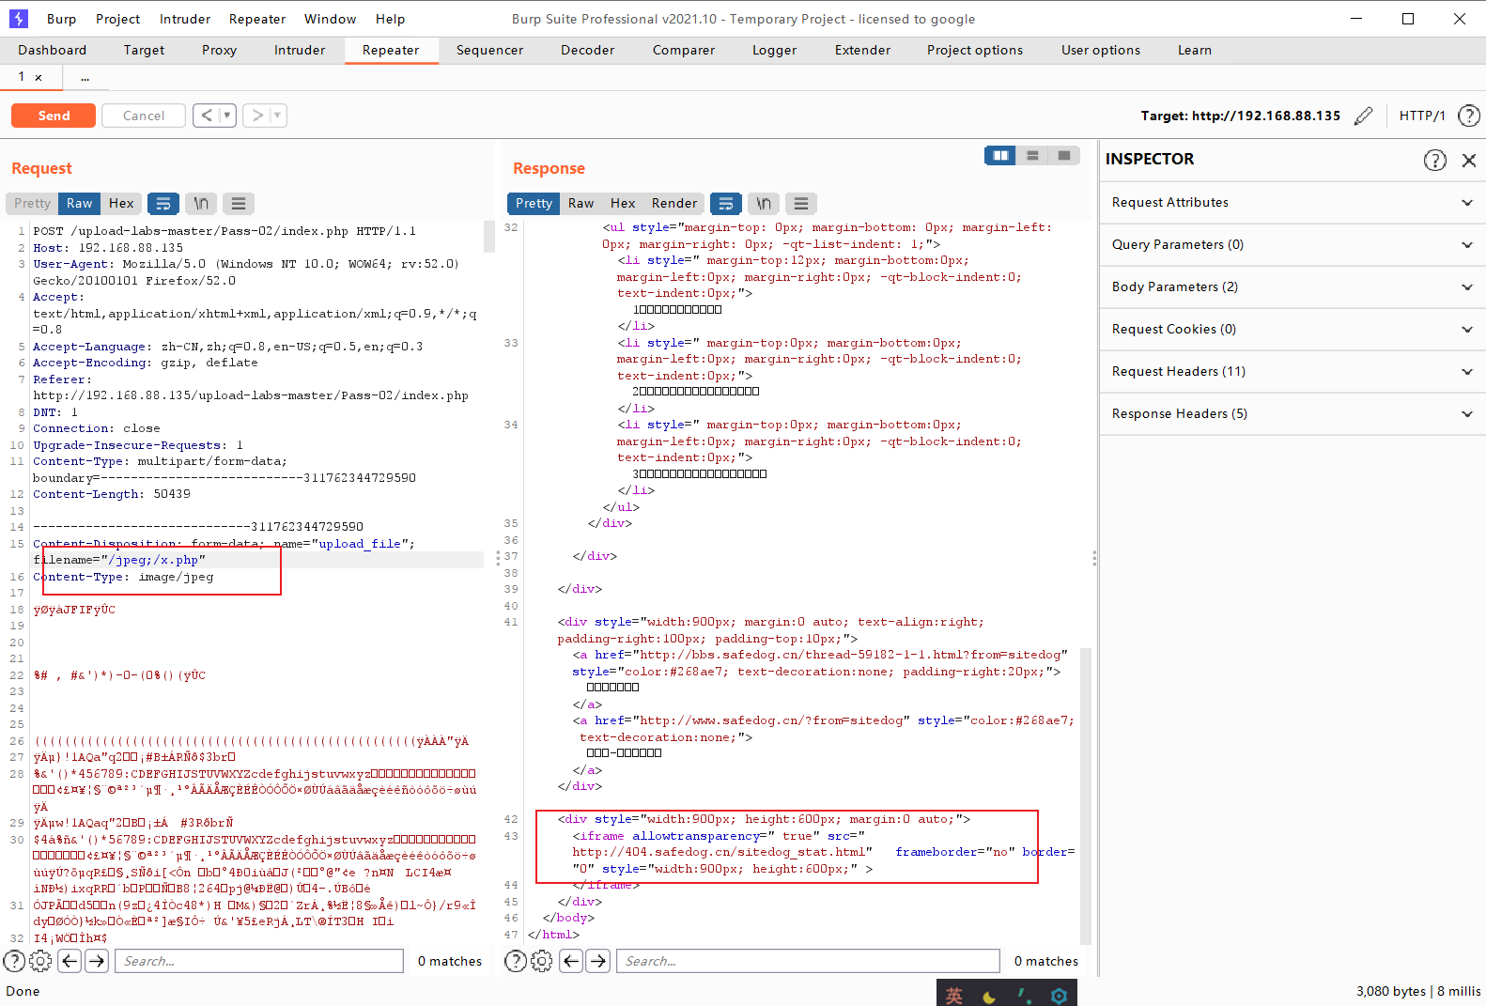Open Inspector help icon
1486x1006 pixels.
pyautogui.click(x=1434, y=160)
